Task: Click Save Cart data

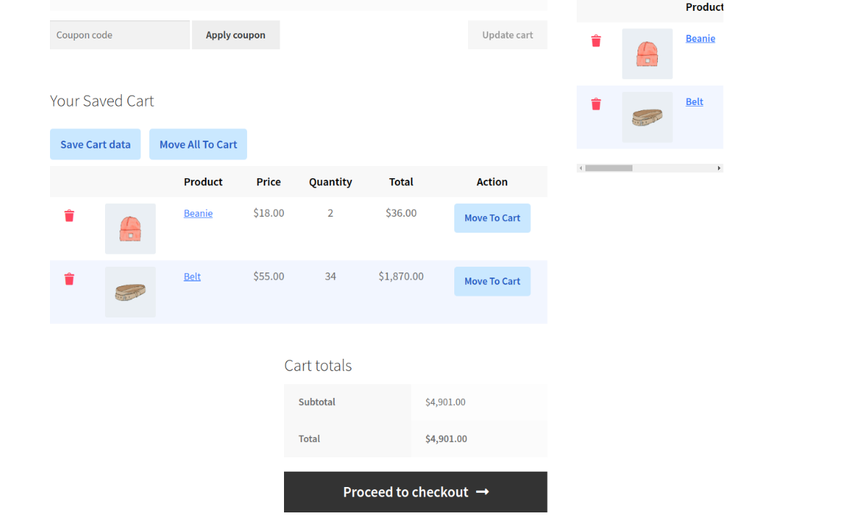Action: (x=95, y=144)
